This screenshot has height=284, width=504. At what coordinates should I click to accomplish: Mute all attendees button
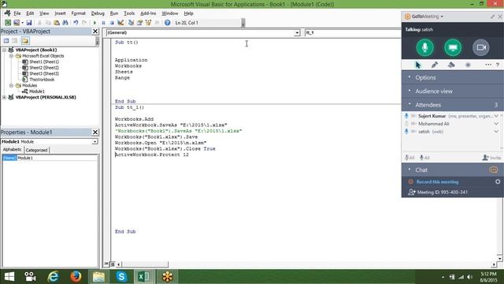coord(409,158)
